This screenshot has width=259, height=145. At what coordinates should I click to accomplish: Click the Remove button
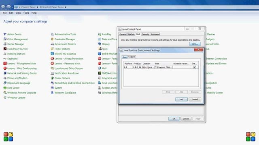point(195,92)
